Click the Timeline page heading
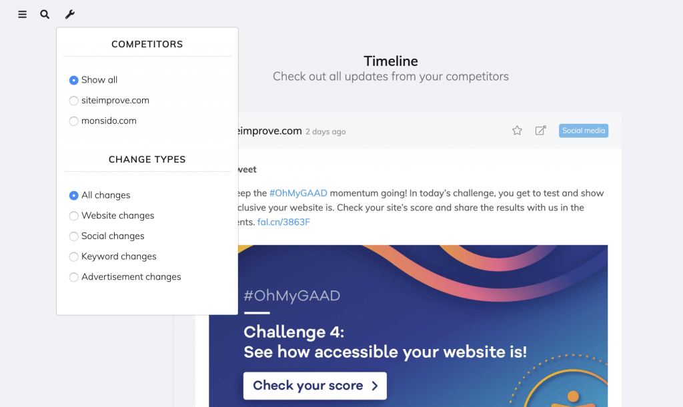This screenshot has width=683, height=407. coord(391,61)
